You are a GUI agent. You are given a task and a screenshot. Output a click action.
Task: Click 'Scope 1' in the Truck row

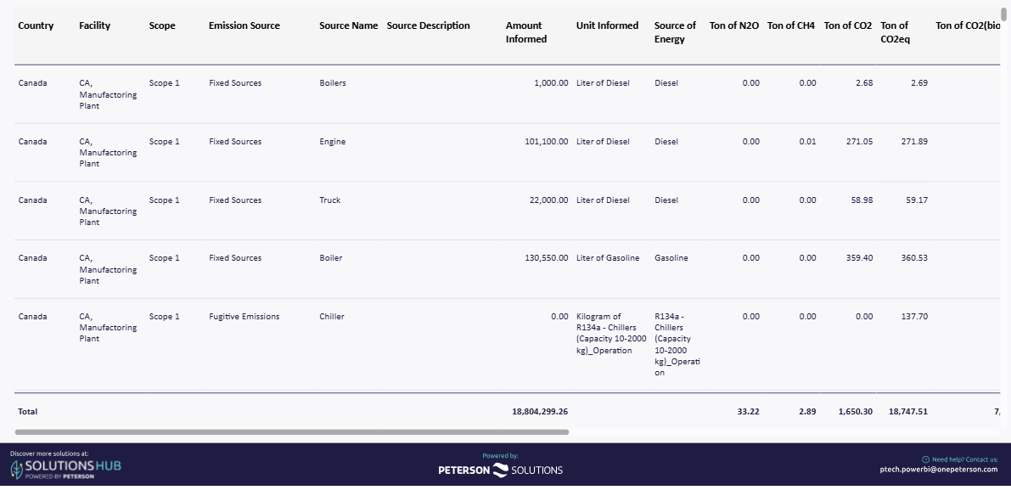[x=165, y=200]
